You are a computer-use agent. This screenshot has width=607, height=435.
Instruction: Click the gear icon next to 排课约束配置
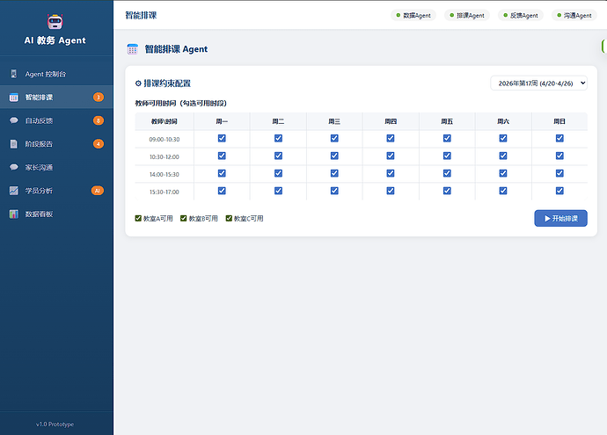tap(138, 83)
